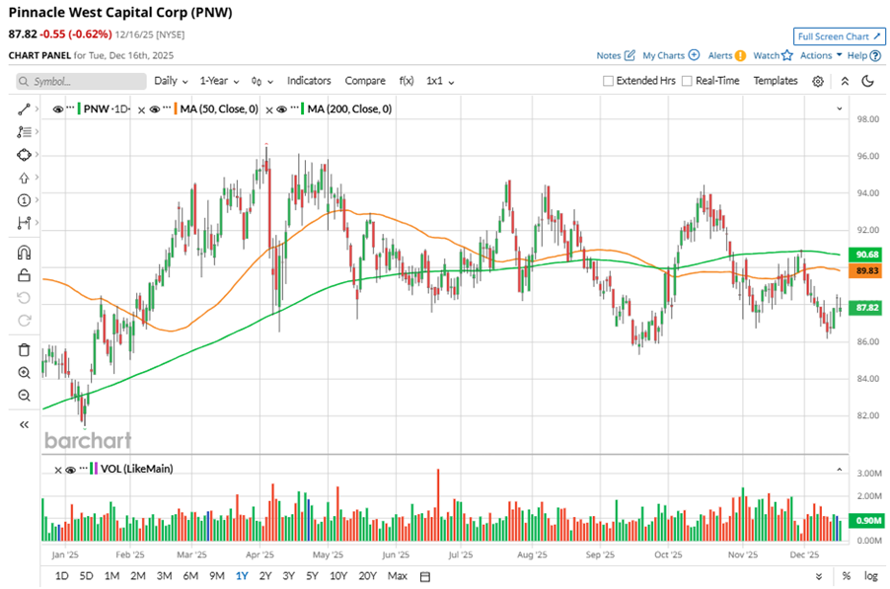This screenshot has width=890, height=589.
Task: Click the Symbol search field
Action: (81, 81)
